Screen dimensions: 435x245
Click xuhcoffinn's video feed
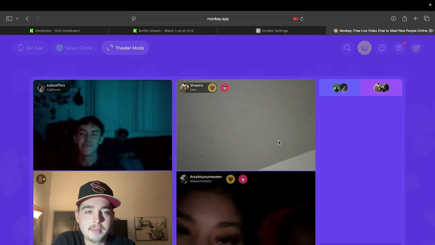tap(103, 125)
